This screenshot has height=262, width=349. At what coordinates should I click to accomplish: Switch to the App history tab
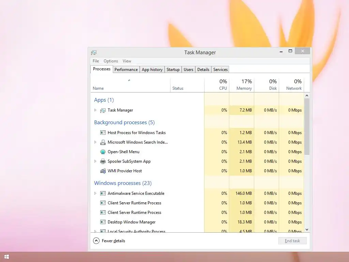pos(152,70)
